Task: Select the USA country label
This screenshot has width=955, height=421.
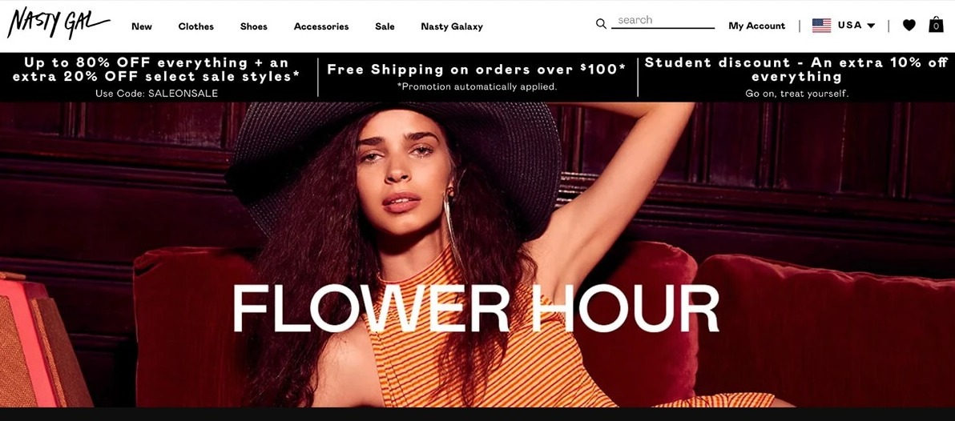Action: (849, 25)
